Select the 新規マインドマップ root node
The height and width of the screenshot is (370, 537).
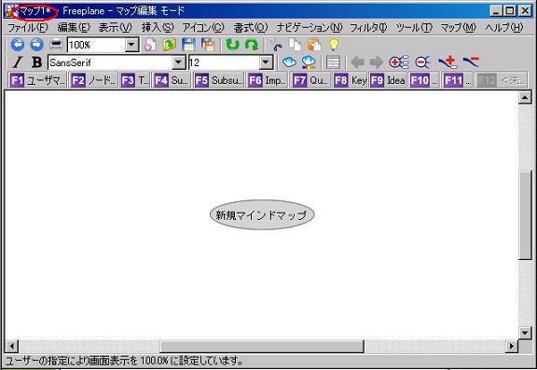coord(262,215)
